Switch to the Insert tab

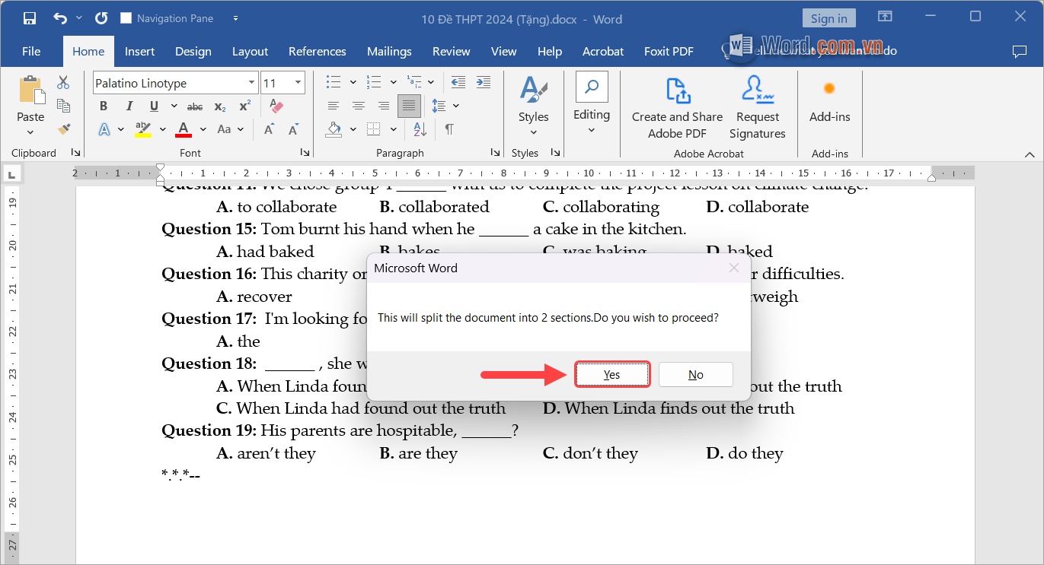(139, 52)
